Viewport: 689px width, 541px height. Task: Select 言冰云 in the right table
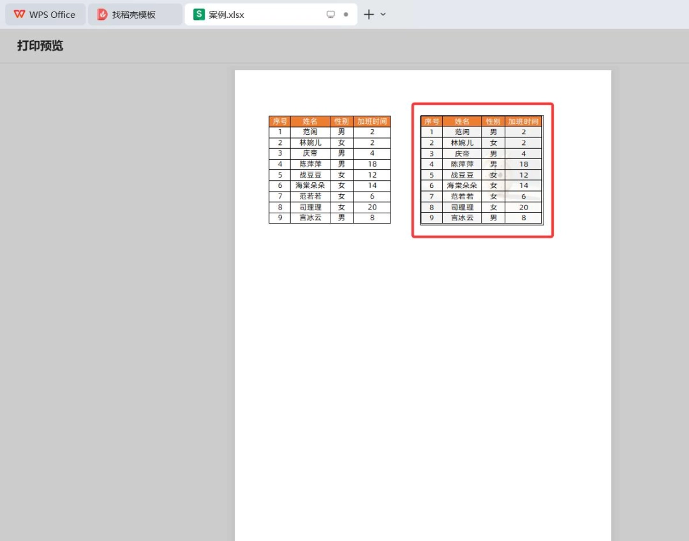point(462,218)
